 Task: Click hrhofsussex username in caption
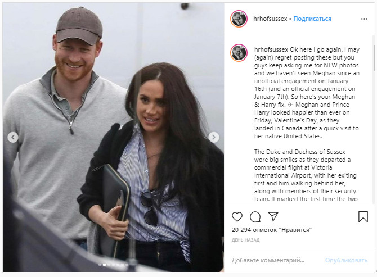click(271, 49)
